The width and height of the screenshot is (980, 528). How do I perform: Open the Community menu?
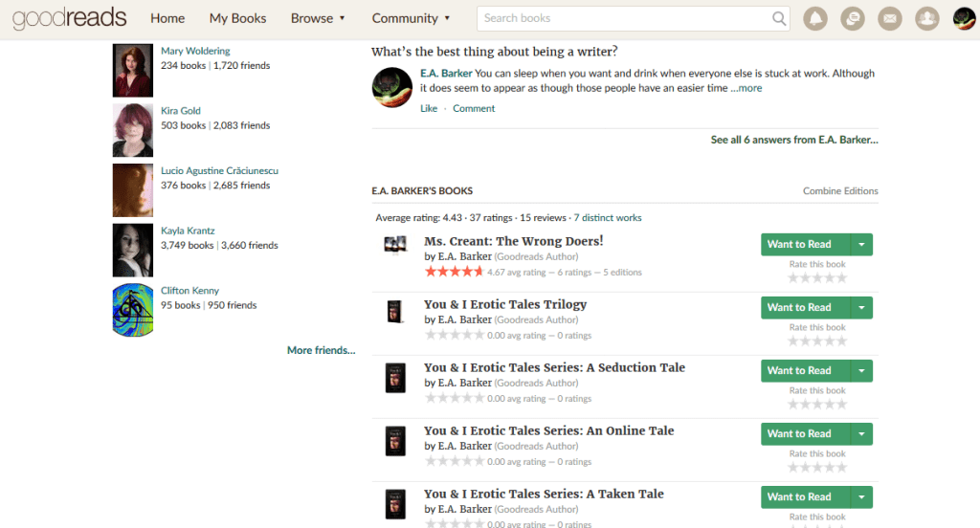tap(411, 18)
